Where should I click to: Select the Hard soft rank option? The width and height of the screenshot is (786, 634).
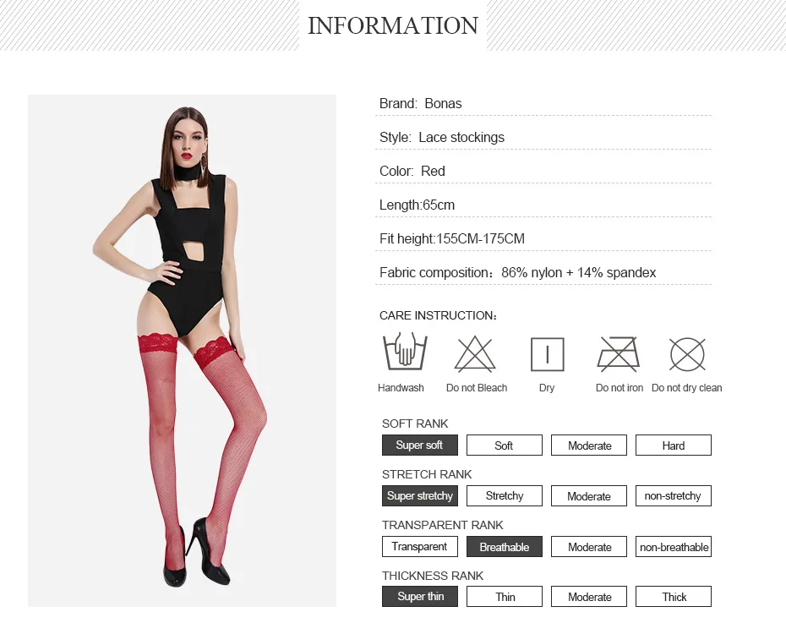[x=674, y=445]
